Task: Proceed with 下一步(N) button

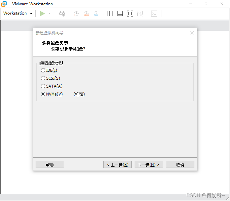Action: [x=149, y=164]
